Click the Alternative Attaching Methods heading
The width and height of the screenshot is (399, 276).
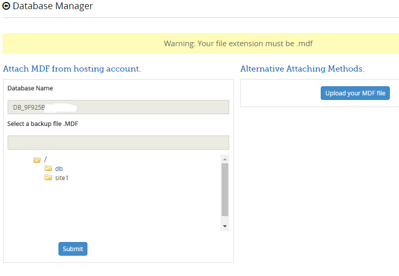(302, 69)
